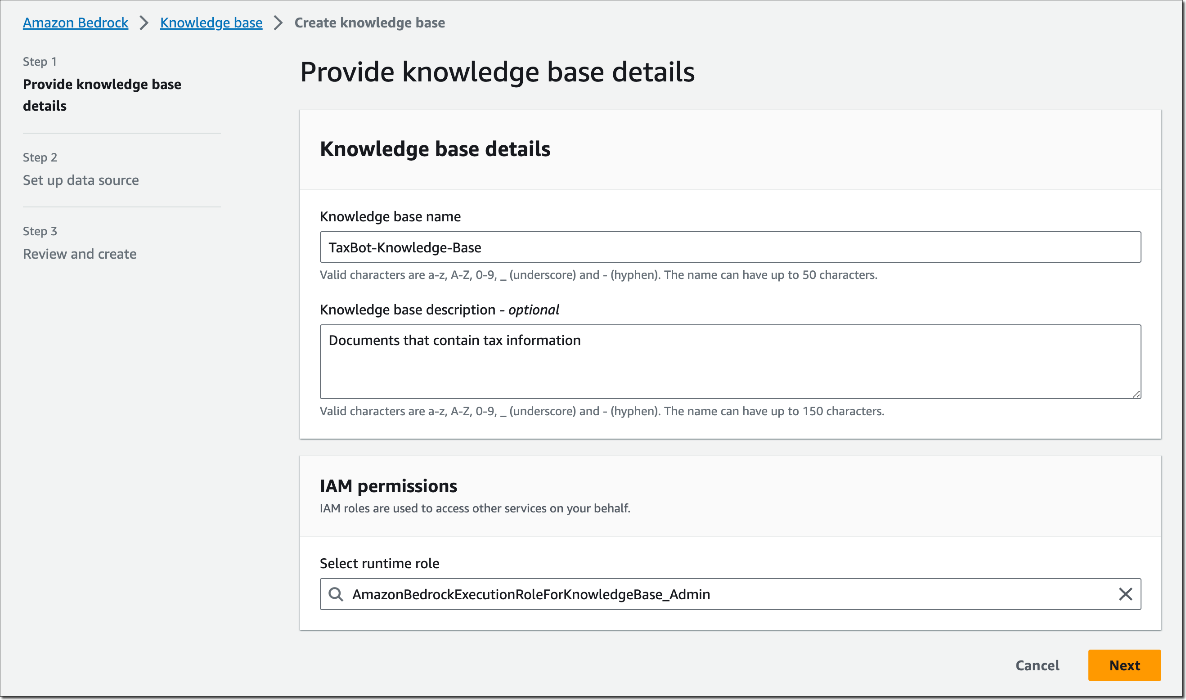
Task: Navigate back via Amazon Bedrock breadcrumb
Action: pyautogui.click(x=75, y=22)
